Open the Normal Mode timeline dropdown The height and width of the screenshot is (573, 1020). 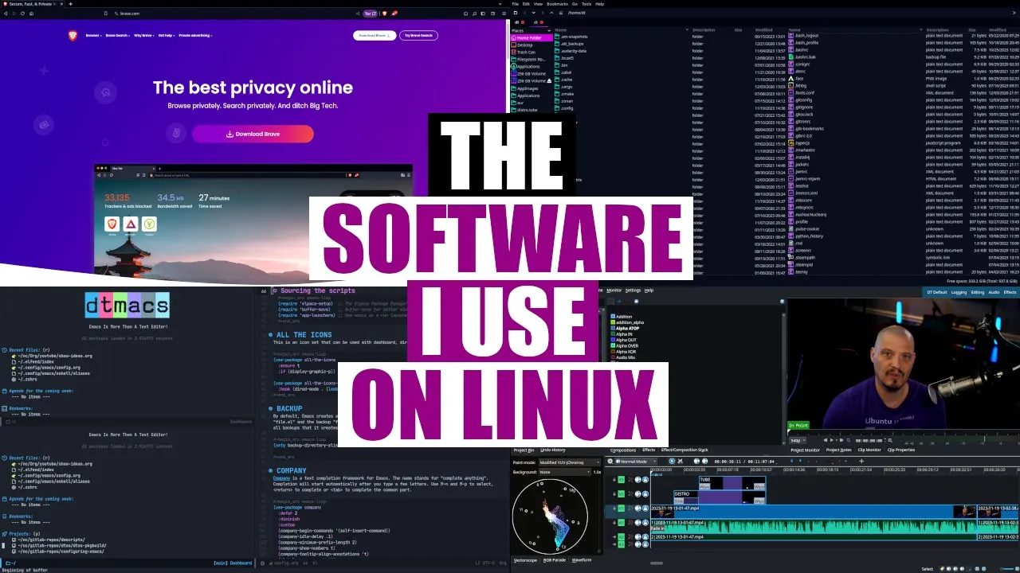click(x=637, y=462)
